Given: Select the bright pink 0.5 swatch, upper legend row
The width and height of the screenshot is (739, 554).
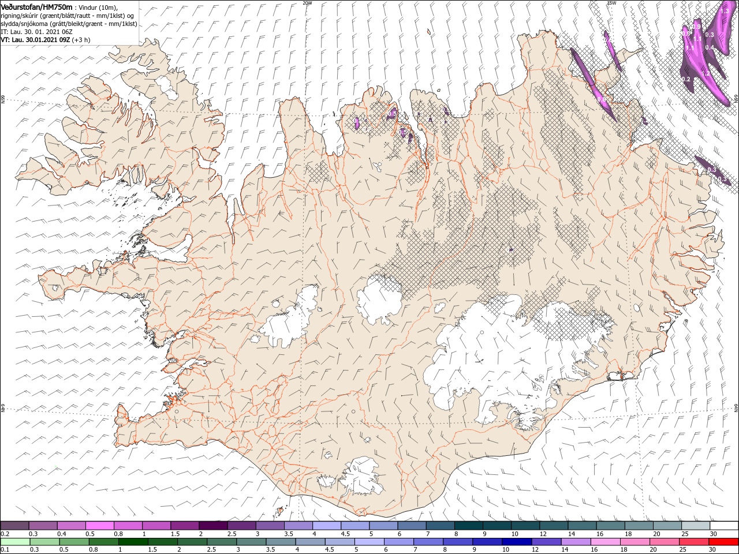Looking at the screenshot, I should click(x=100, y=525).
